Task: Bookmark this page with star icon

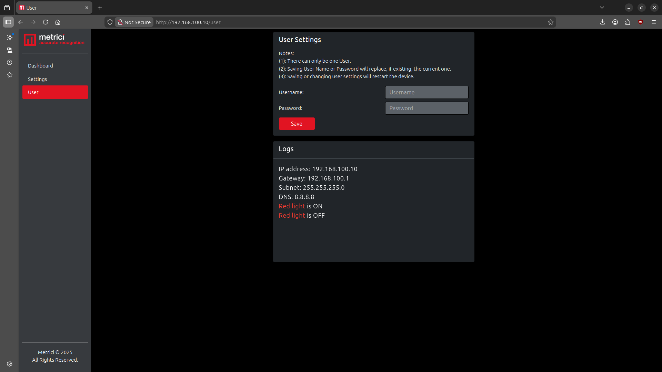Action: pyautogui.click(x=551, y=22)
